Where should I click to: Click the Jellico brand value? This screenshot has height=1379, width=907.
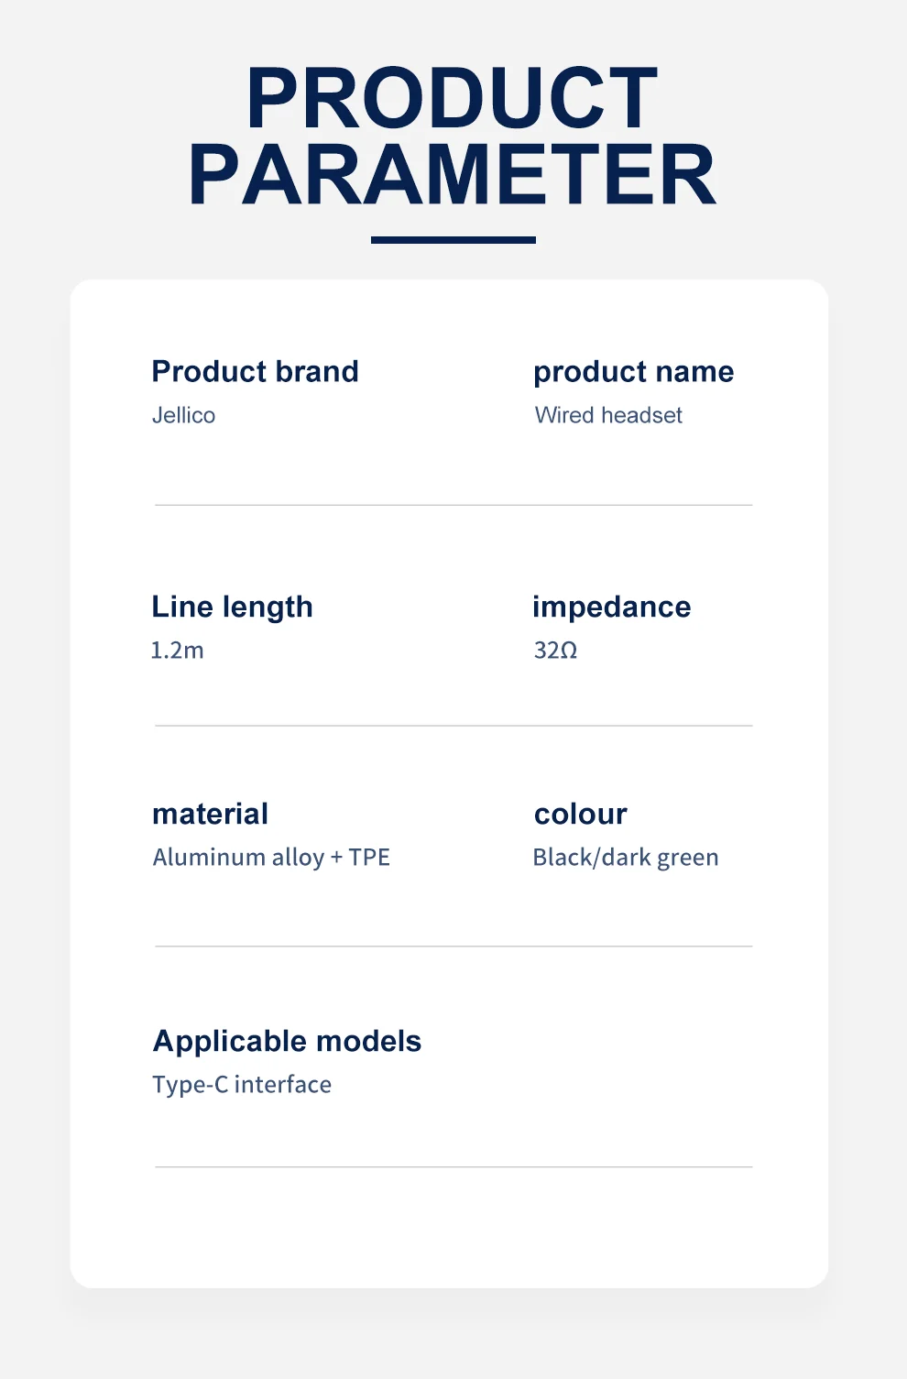(183, 415)
